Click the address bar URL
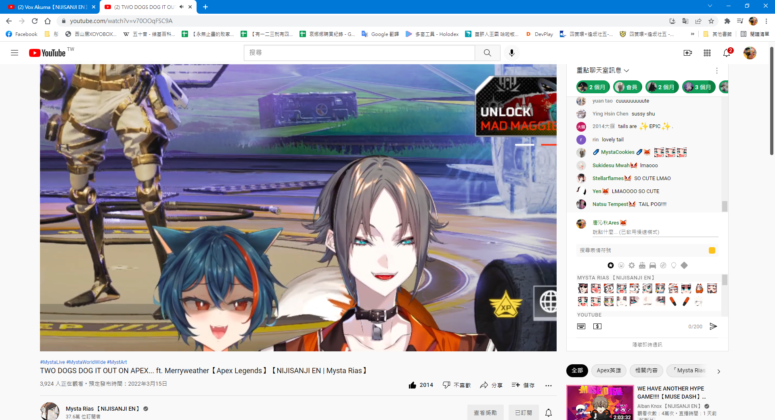This screenshot has height=420, width=775. [x=121, y=21]
